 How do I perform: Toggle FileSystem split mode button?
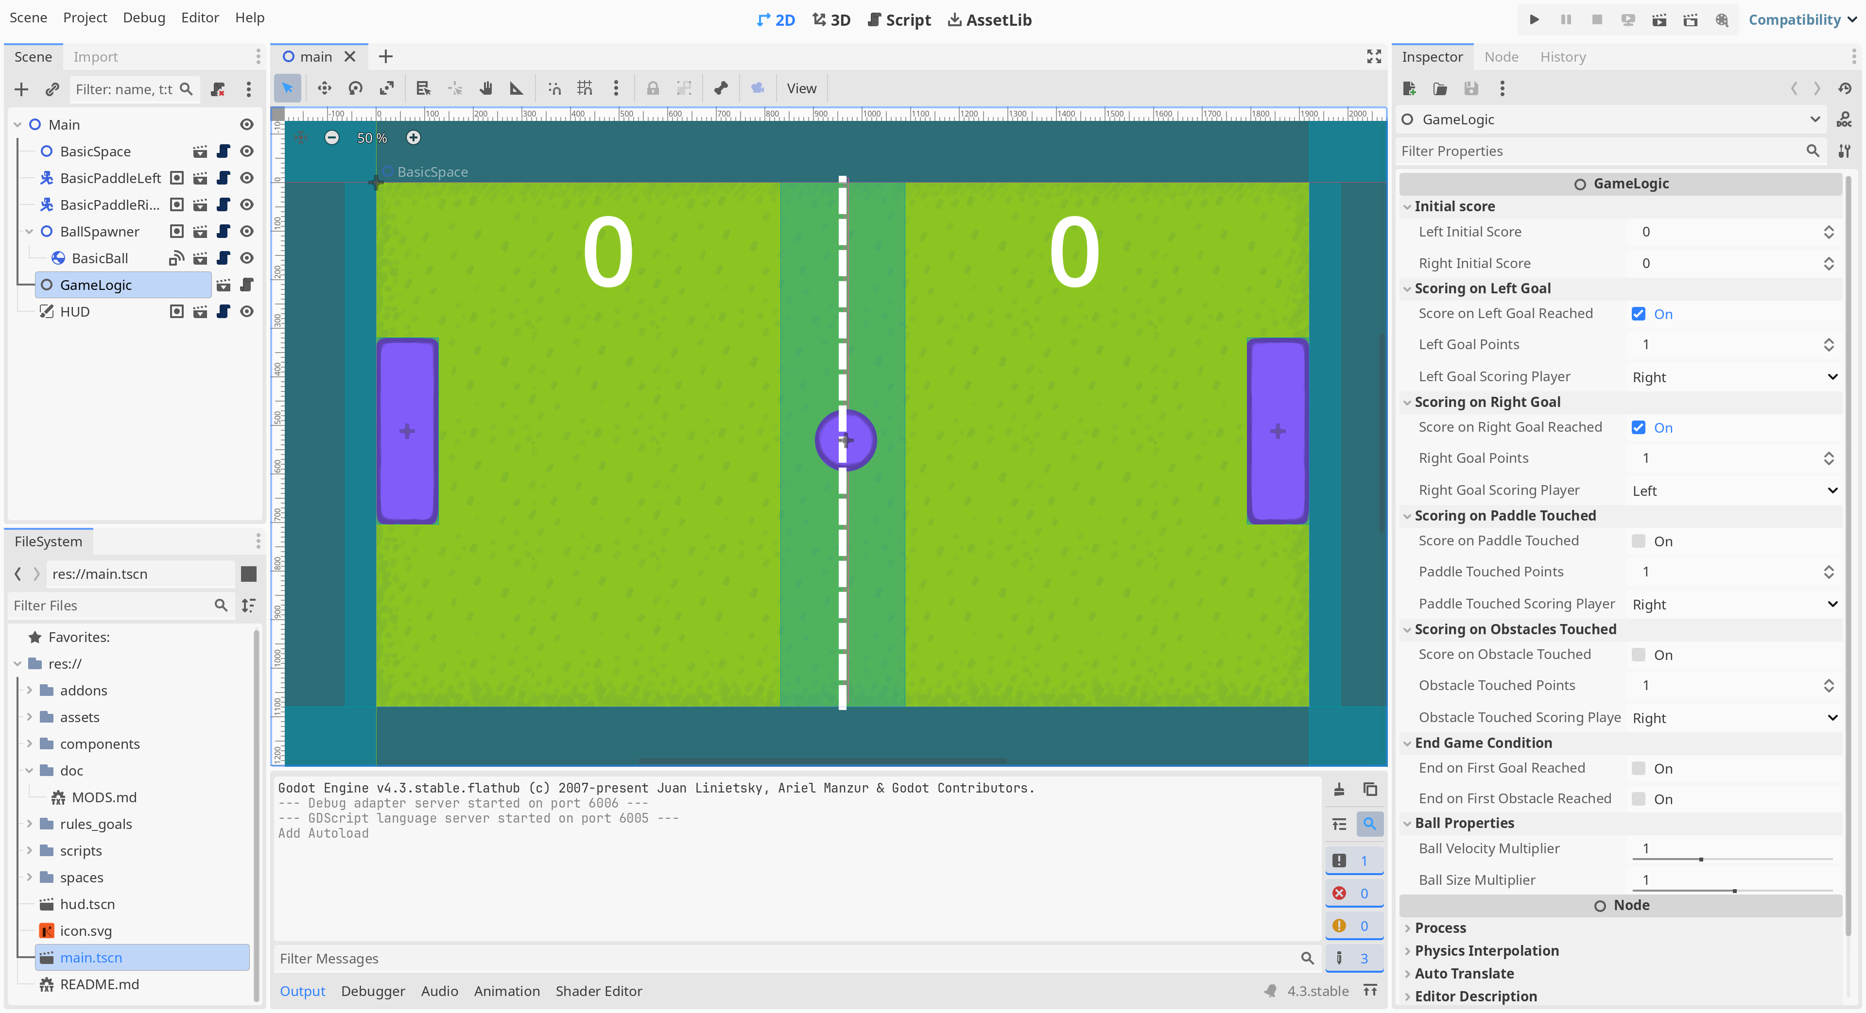(x=248, y=574)
